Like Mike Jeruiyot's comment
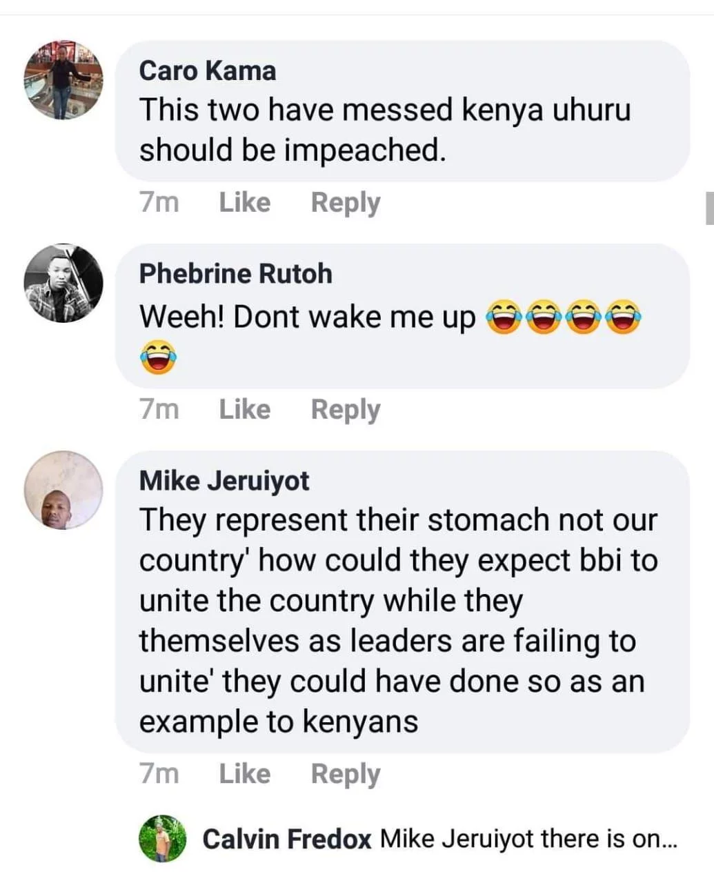Image resolution: width=714 pixels, height=883 pixels. point(245,773)
